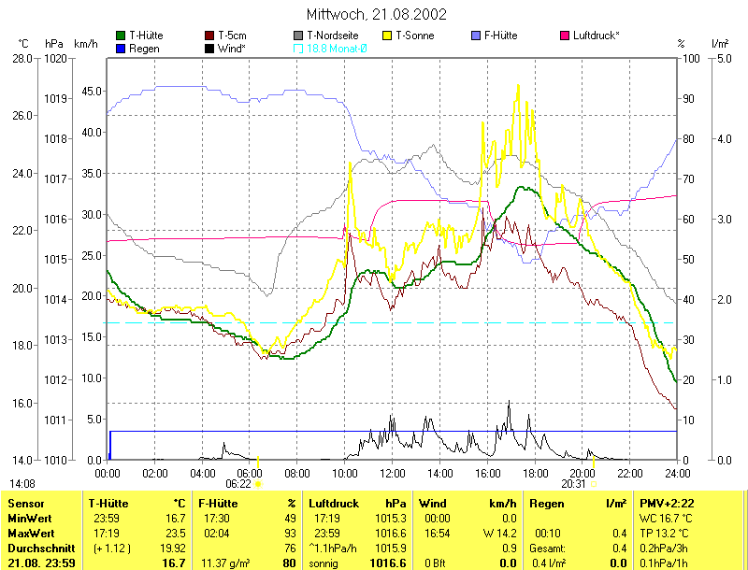Click the gray T-Nordseite legend square
The height and width of the screenshot is (570, 748).
pyautogui.click(x=298, y=36)
